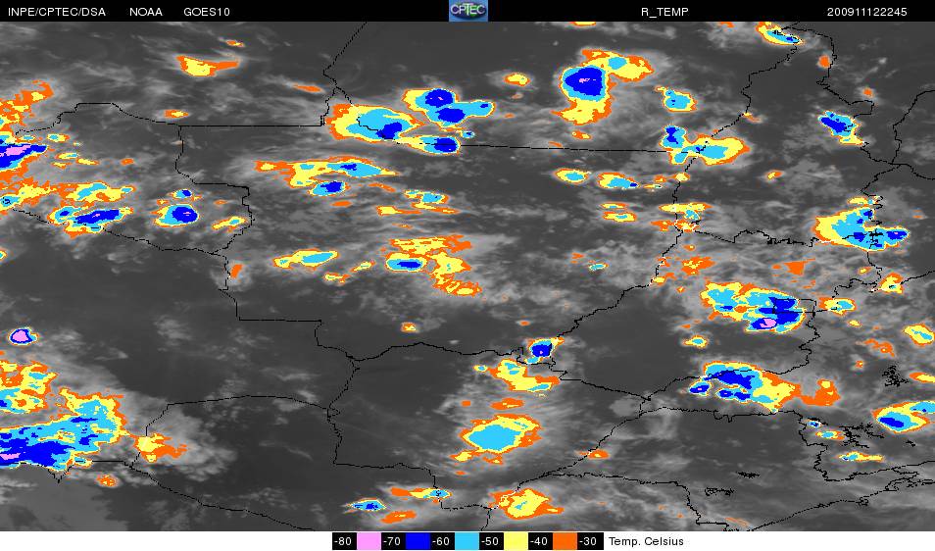Select the yellow swatch after the -50 label
This screenshot has height=551, width=935.
516,541
